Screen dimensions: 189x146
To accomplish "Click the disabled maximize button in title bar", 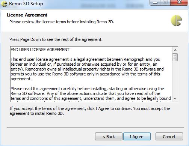I will pos(165,3).
